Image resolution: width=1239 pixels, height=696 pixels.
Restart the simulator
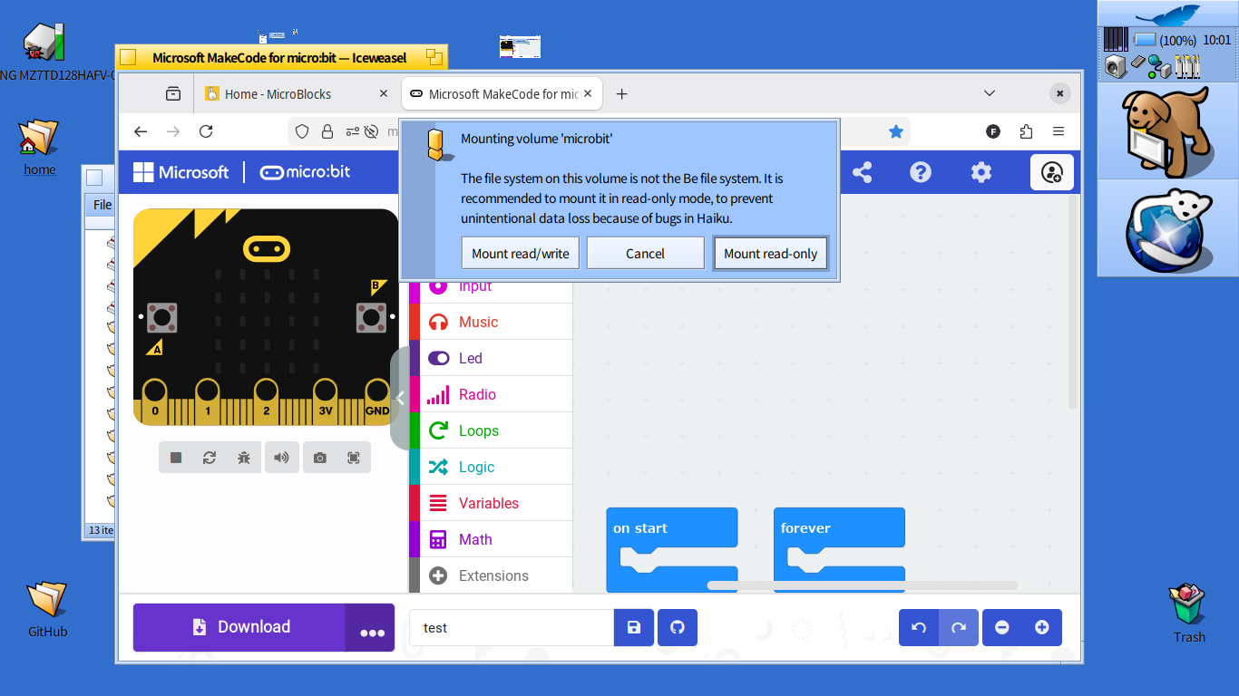point(210,458)
